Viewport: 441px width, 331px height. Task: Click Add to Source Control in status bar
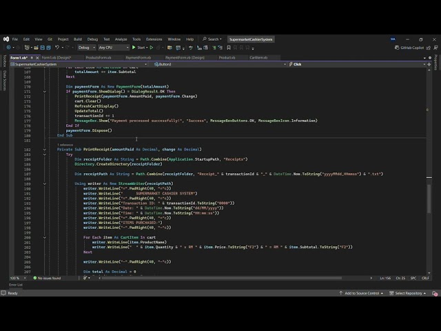361,293
